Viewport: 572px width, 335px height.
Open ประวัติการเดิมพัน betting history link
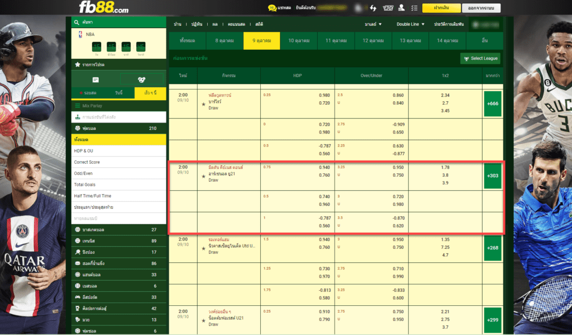[x=449, y=24]
